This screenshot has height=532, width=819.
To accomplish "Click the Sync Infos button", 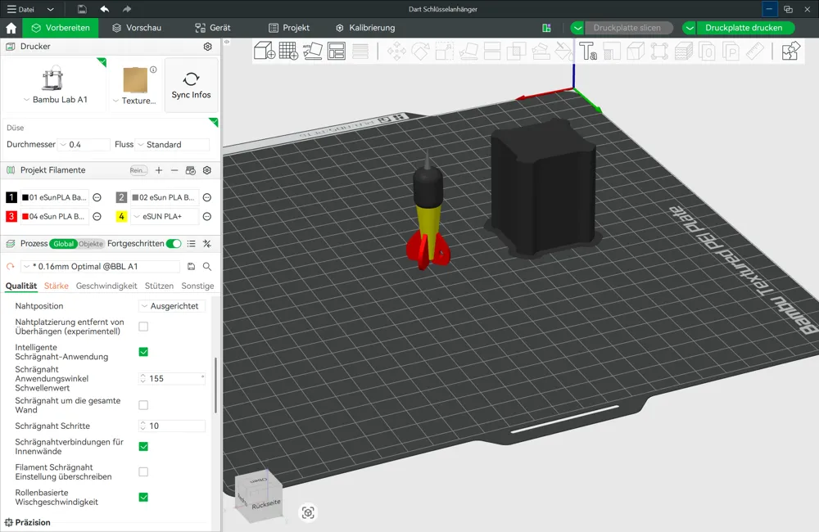I will pyautogui.click(x=191, y=86).
